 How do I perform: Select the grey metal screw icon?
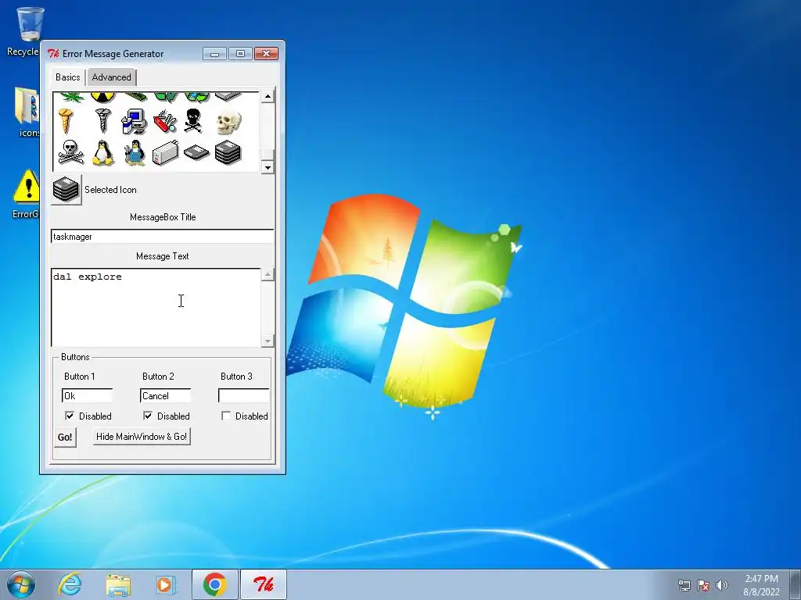tap(102, 121)
